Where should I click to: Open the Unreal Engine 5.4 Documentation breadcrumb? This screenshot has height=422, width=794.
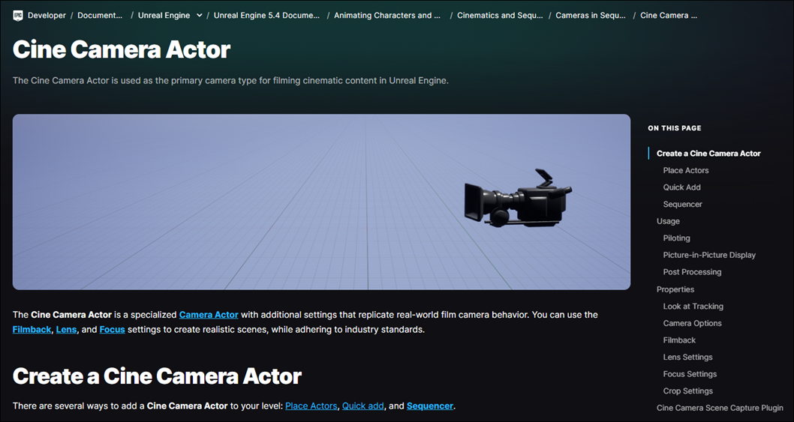tap(266, 15)
